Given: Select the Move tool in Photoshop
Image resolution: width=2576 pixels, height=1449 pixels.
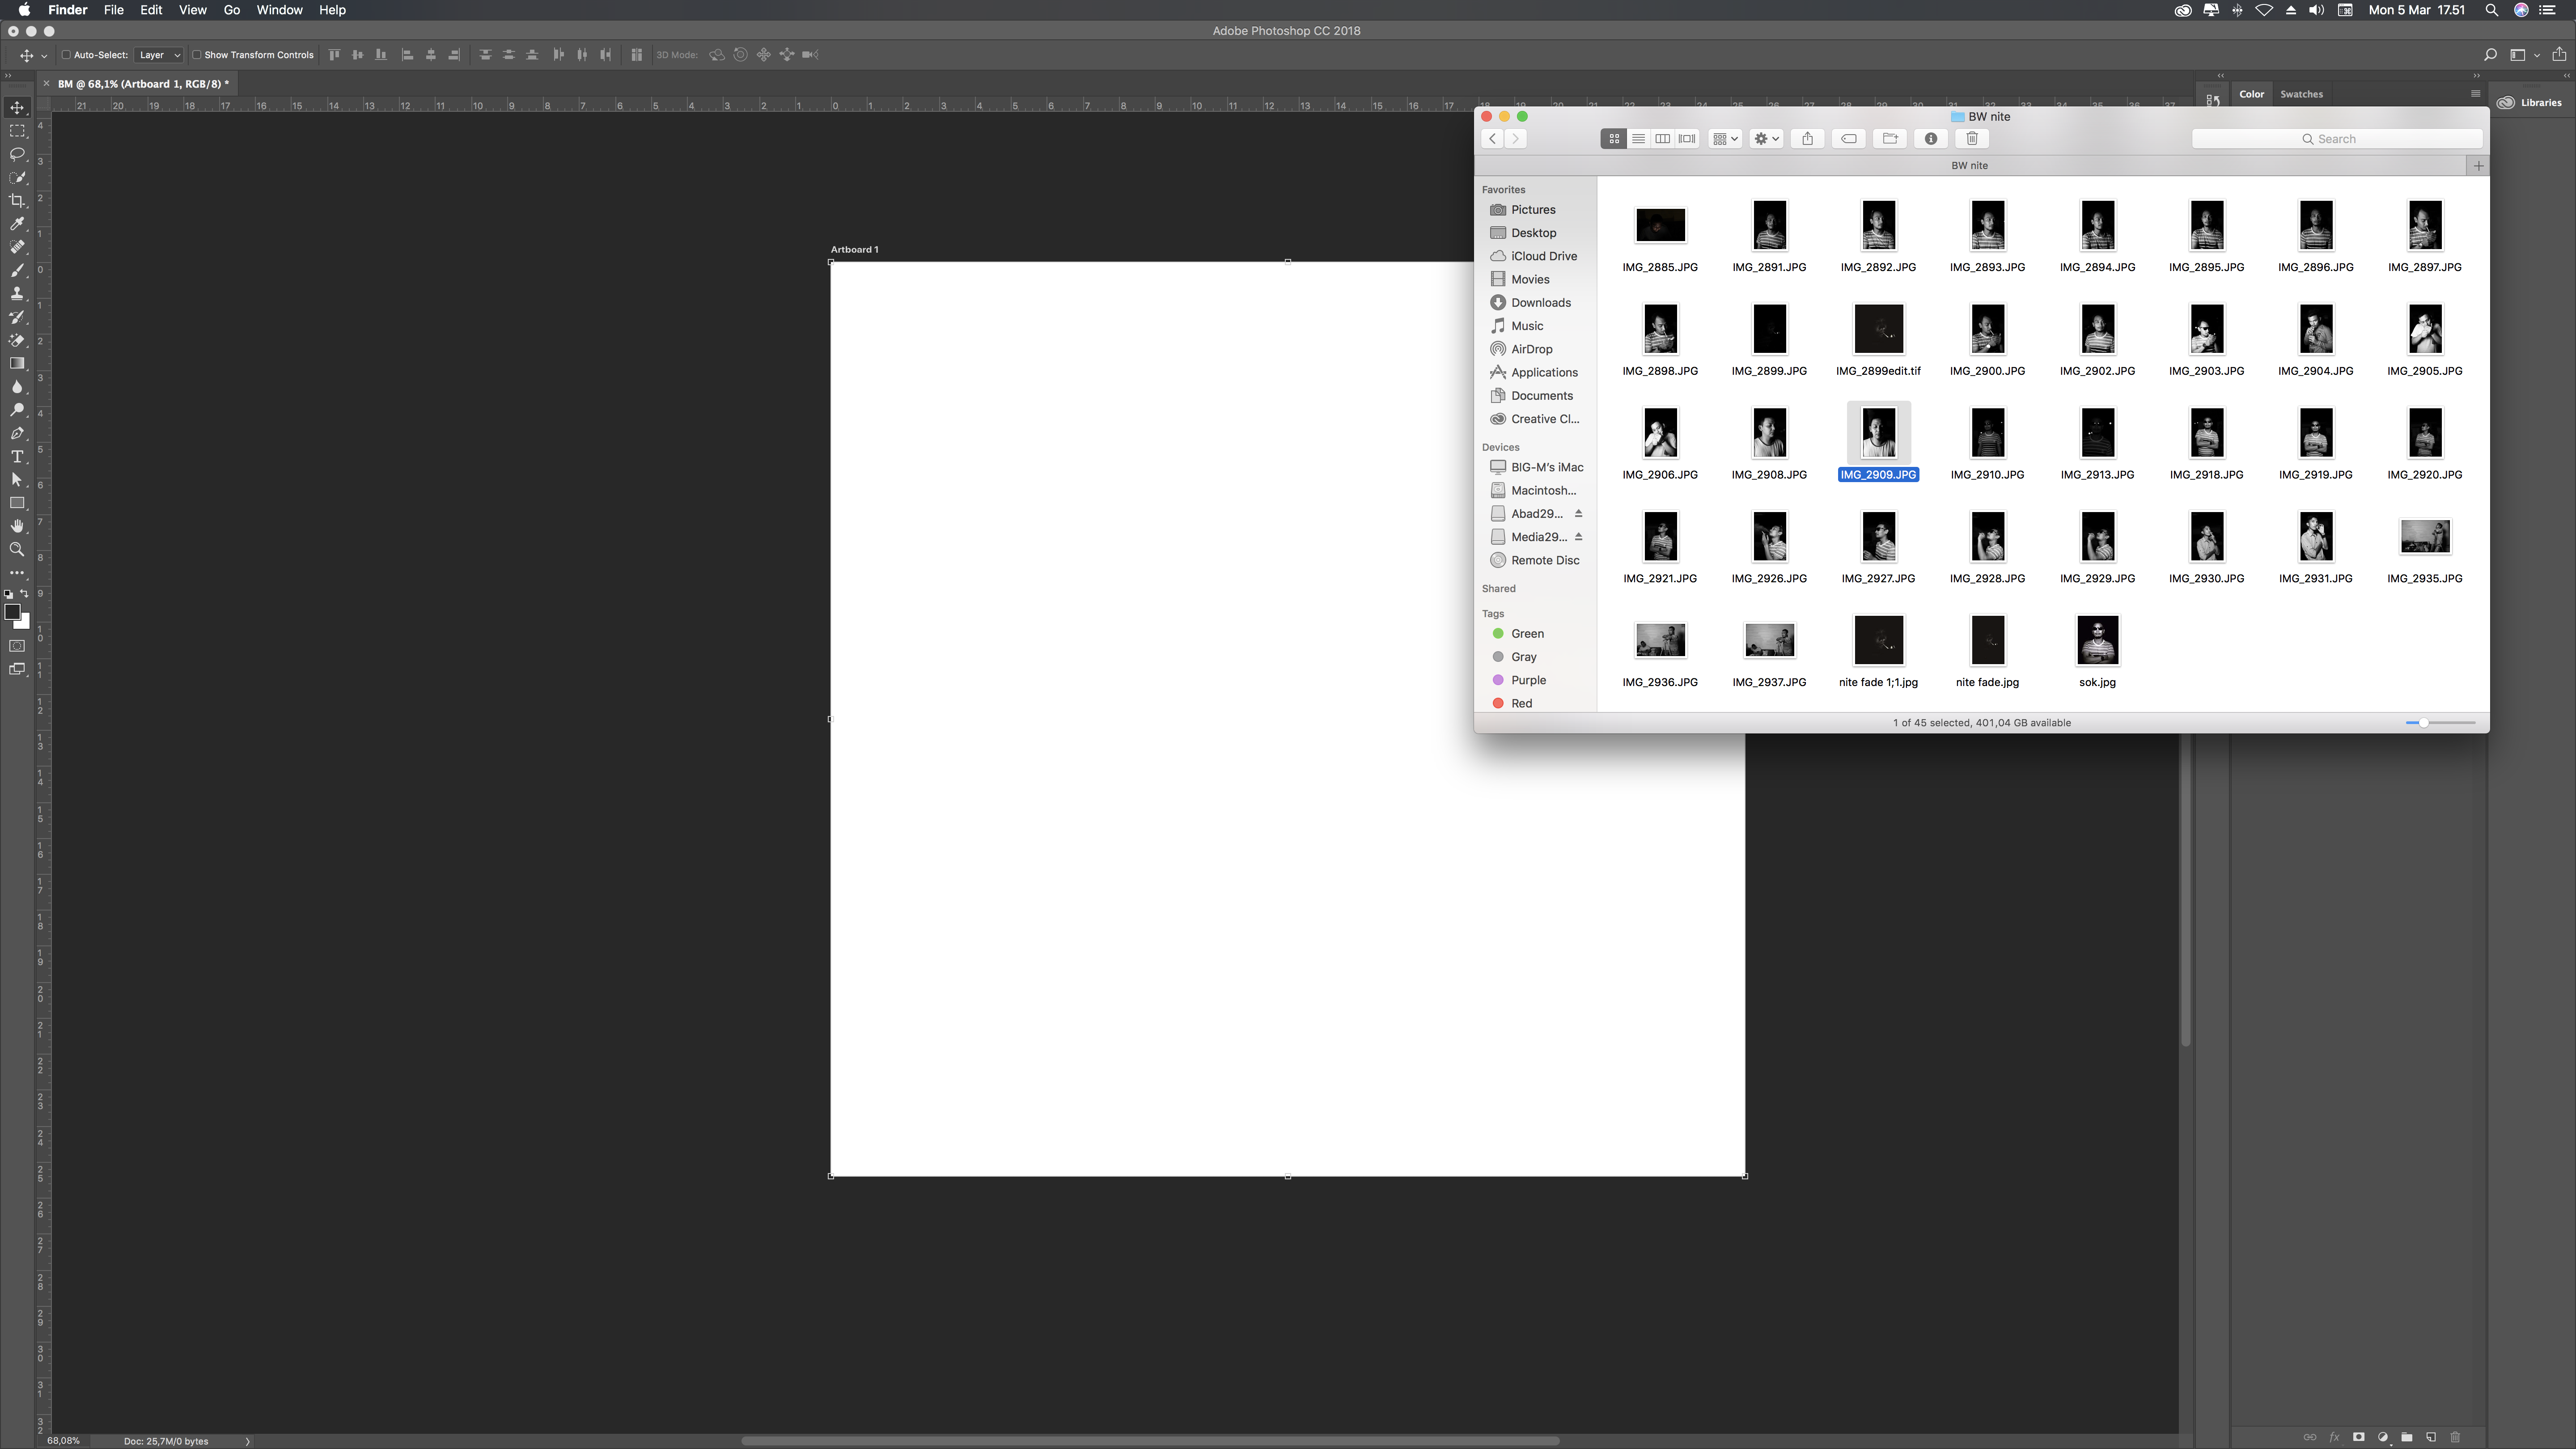Looking at the screenshot, I should pos(17,108).
